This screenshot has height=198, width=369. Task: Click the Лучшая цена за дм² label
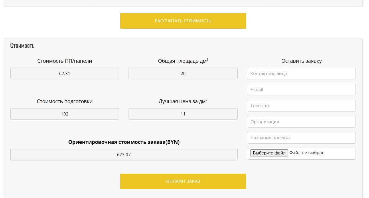pos(183,101)
